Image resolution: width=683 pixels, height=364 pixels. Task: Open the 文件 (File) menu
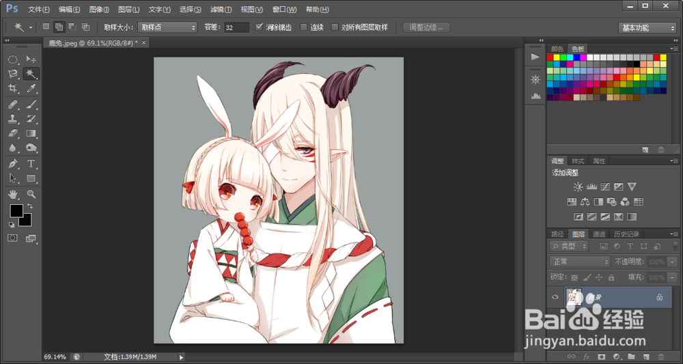point(39,9)
